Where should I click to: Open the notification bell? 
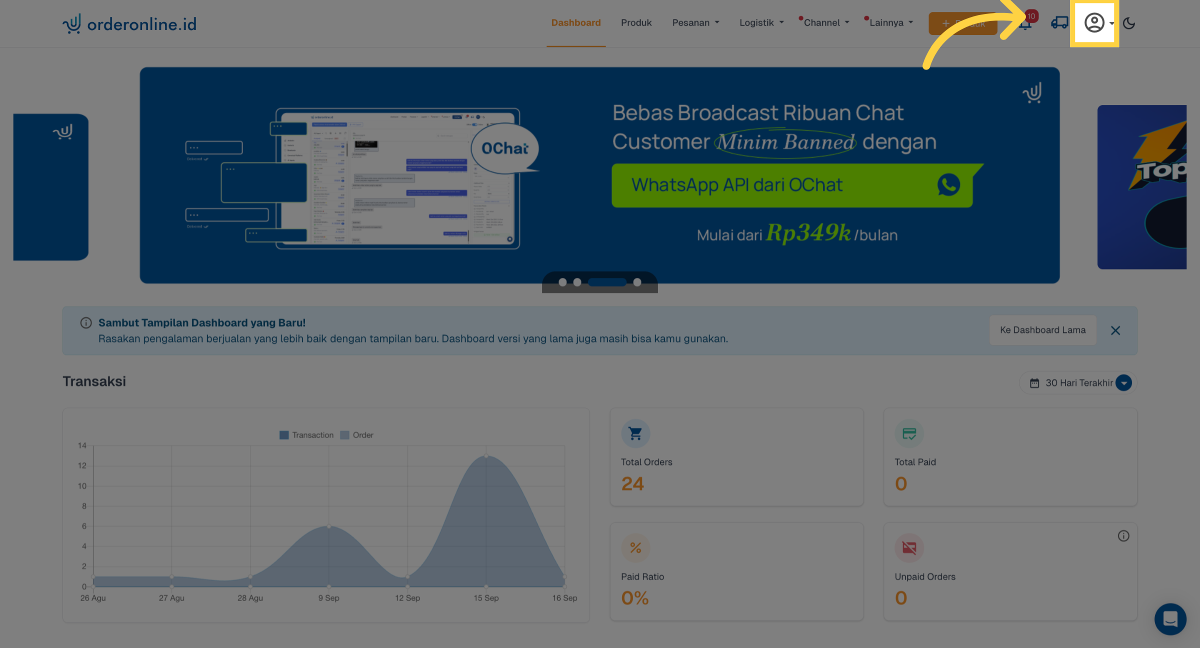click(1025, 23)
